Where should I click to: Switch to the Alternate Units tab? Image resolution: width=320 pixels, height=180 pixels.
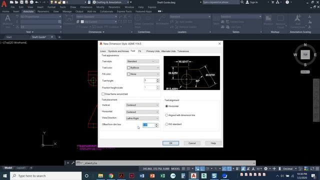(x=168, y=51)
